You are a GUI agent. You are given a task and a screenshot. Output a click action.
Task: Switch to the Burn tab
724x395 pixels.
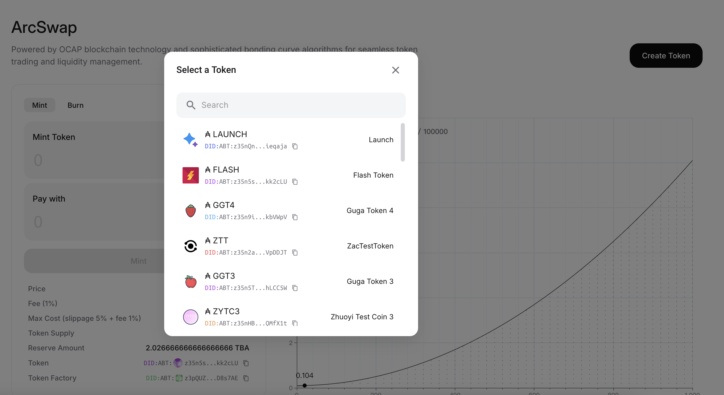point(75,105)
